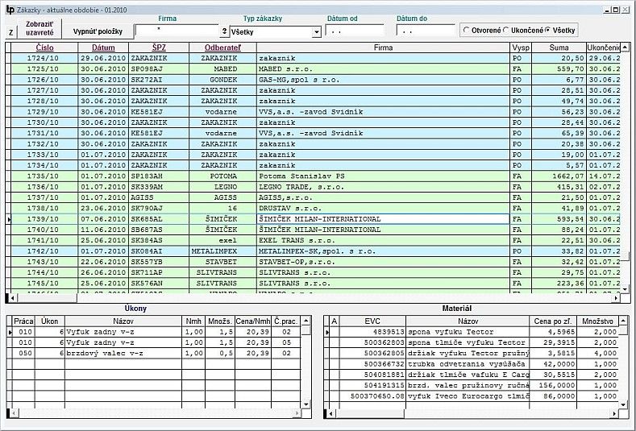
Task: Click the cell Potoma Stanislav PS
Action: 383,176
